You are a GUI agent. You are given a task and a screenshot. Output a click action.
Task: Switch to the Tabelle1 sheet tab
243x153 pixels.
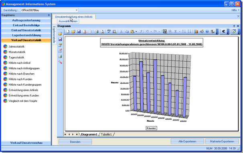click(x=106, y=135)
